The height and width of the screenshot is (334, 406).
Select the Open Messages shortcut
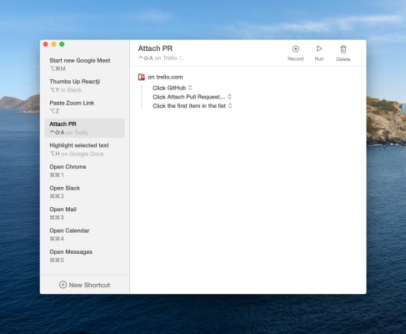click(85, 256)
